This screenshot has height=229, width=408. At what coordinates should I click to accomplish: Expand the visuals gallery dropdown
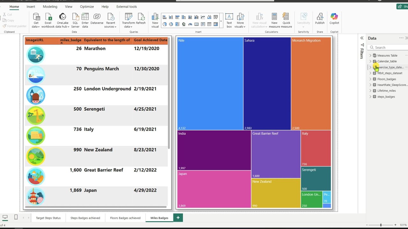pos(221,21)
